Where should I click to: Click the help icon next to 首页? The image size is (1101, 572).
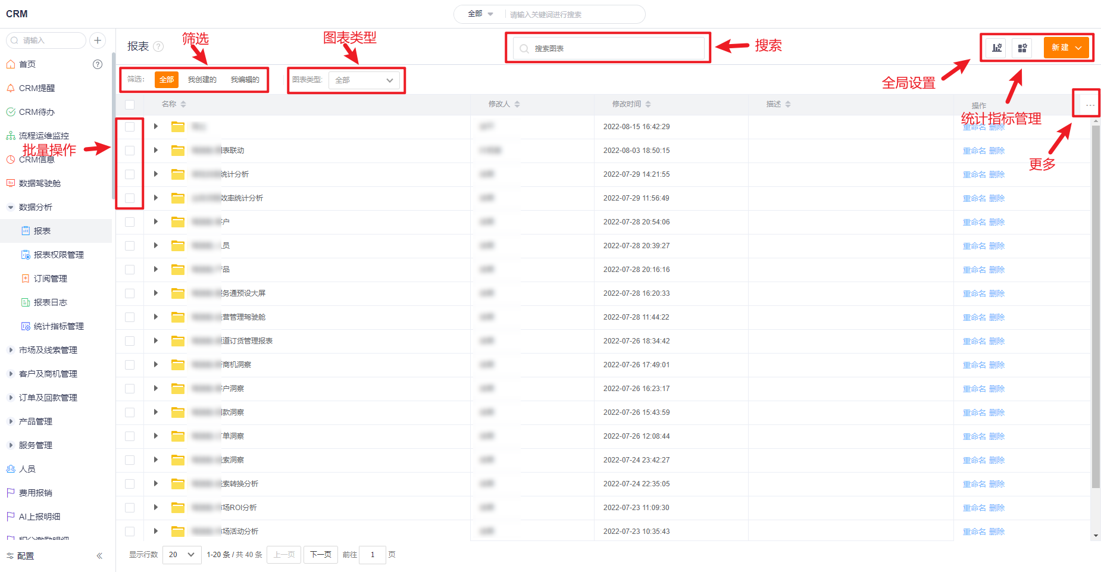click(98, 64)
